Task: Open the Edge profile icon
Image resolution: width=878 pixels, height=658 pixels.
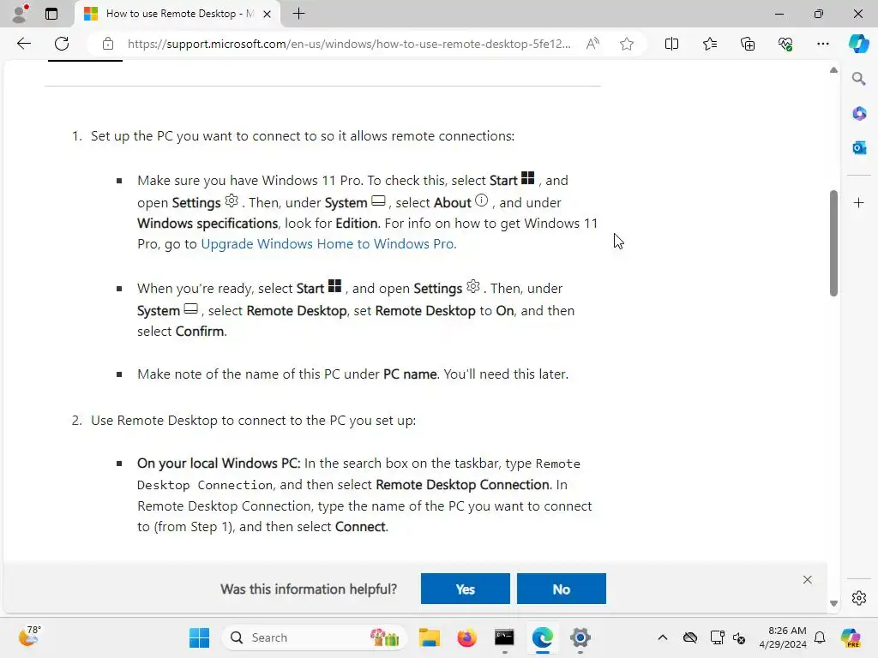Action: (21, 14)
